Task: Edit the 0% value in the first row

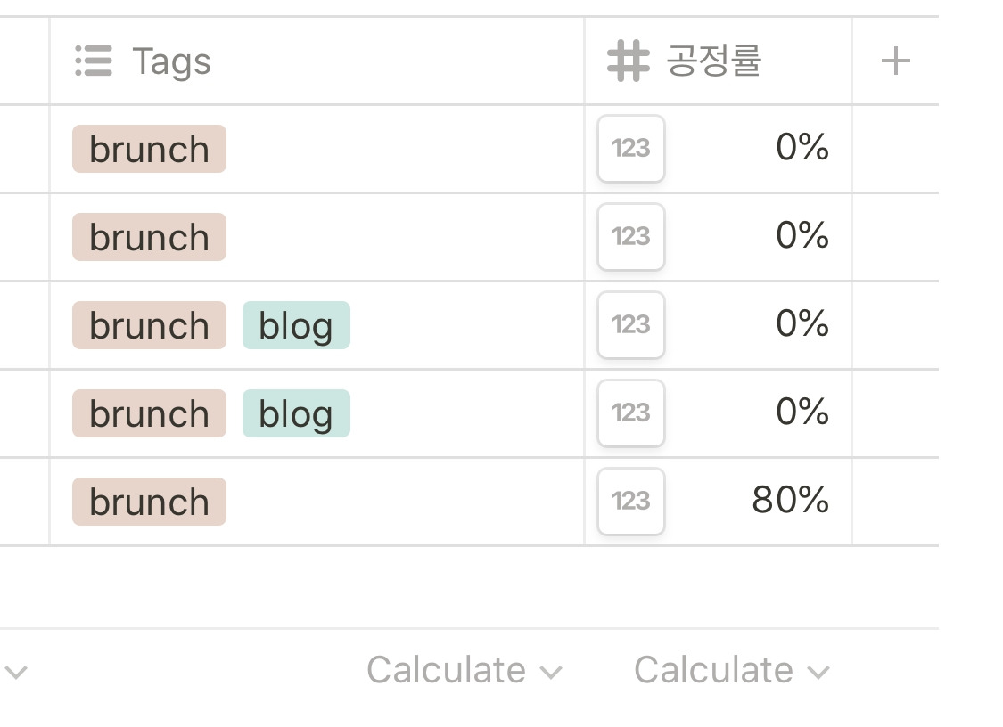Action: point(802,147)
